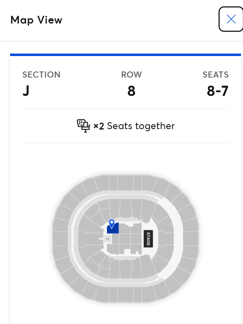Click the floor section left of the STAGE
This screenshot has height=324, width=243.
[136, 239]
